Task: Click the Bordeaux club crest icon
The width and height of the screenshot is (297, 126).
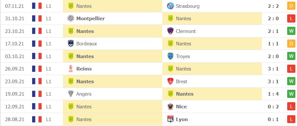Action: (71, 43)
